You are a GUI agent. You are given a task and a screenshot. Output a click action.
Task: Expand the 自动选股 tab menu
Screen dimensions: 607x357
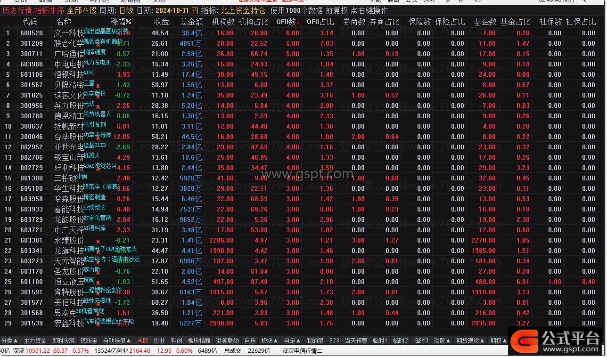pyautogui.click(x=116, y=341)
